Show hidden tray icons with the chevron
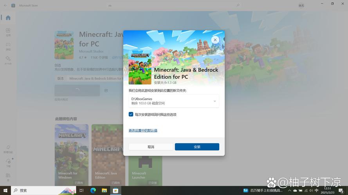348x195 pixels. [289, 190]
